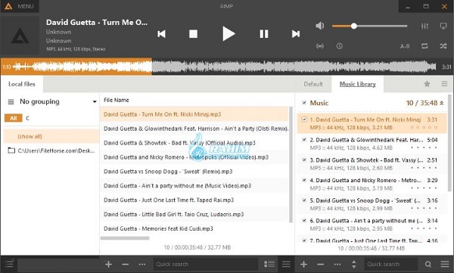Uncheck track 5 David Guetta vs Snoop Dogg
Image resolution: width=454 pixels, height=273 pixels.
click(x=304, y=200)
